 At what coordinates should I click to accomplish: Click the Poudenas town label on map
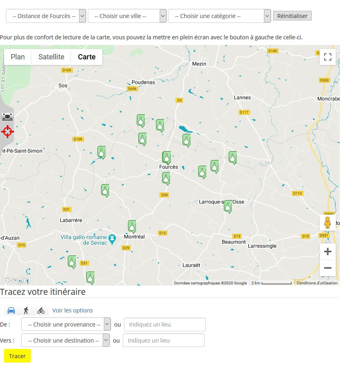[x=143, y=82]
